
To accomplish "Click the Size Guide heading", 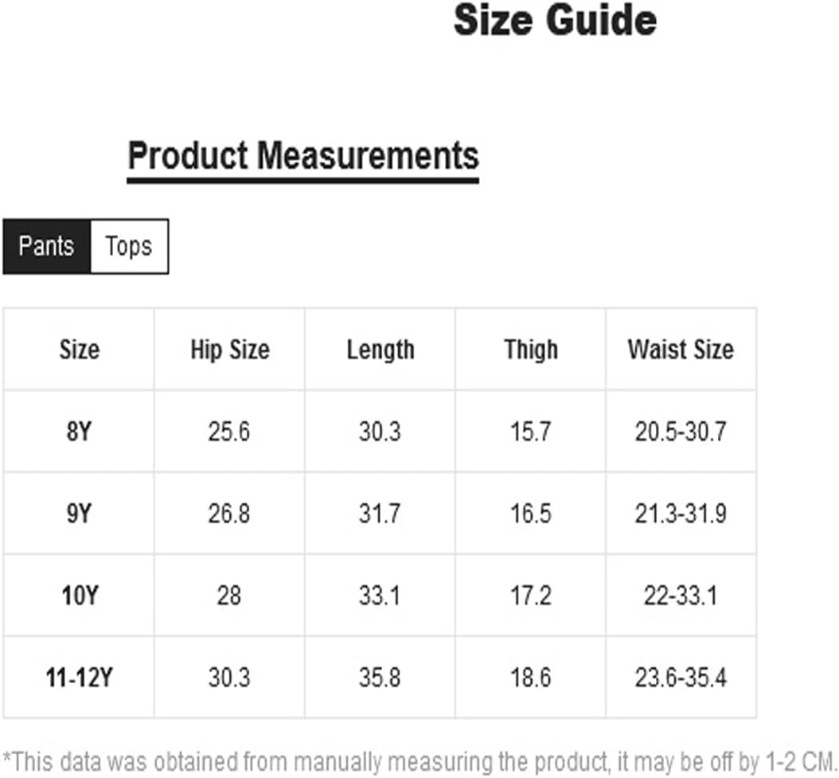I will tap(555, 21).
